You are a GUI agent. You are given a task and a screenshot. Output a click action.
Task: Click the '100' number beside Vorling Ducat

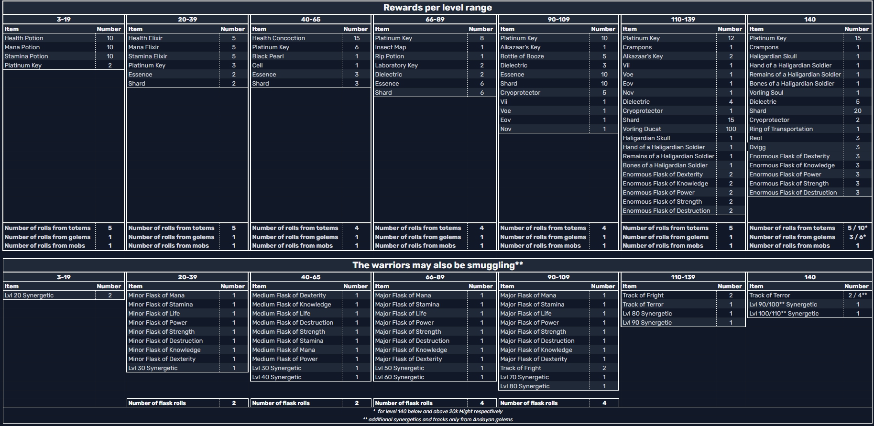(731, 129)
